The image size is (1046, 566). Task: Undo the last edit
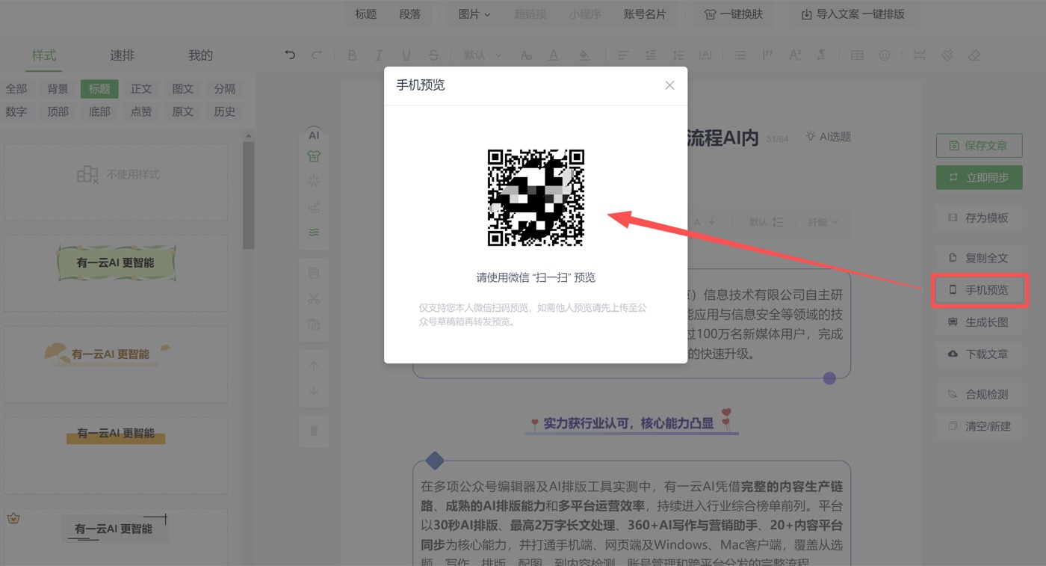(x=290, y=55)
